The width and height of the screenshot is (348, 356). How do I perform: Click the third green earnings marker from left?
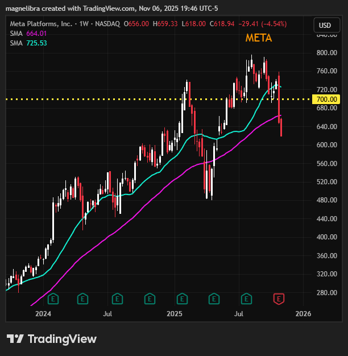coord(117,299)
